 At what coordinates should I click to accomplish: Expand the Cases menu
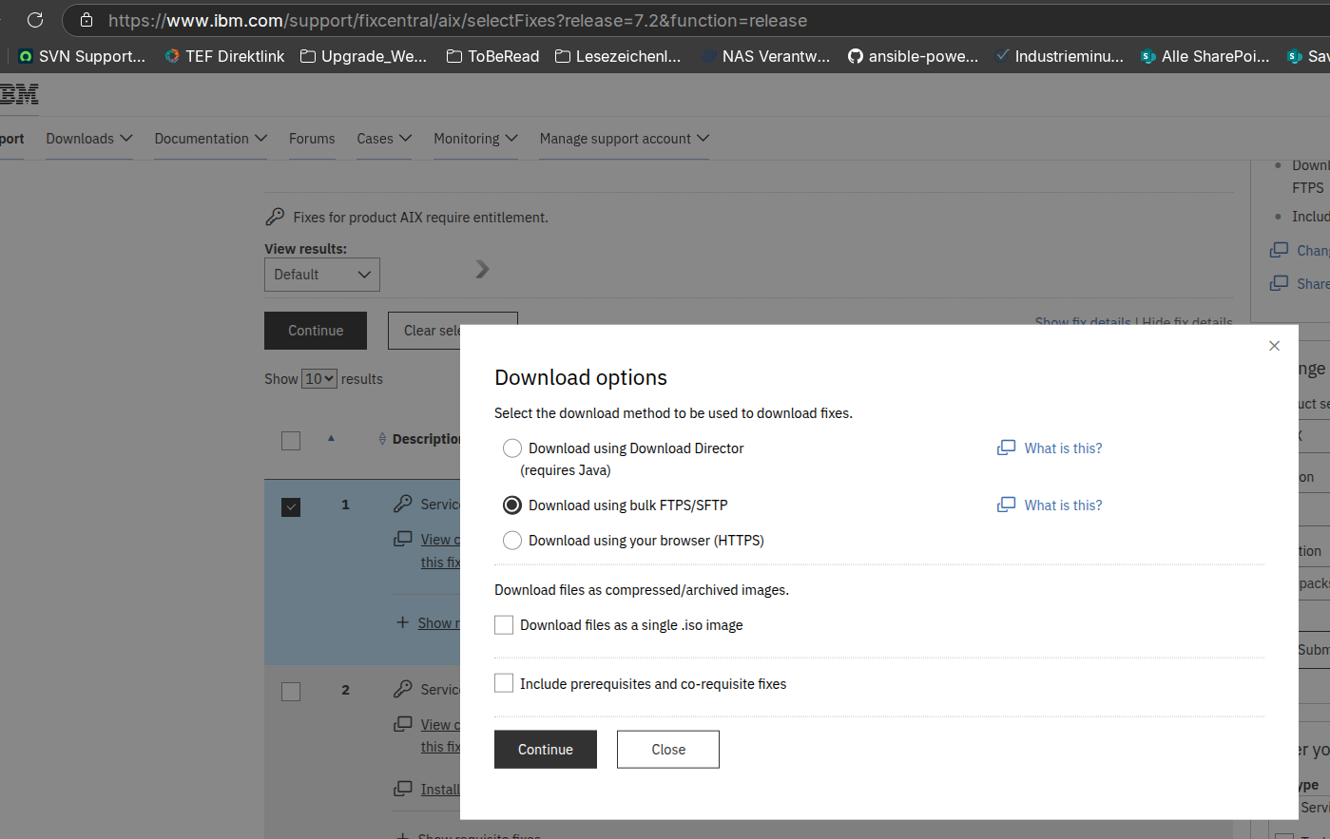(384, 139)
